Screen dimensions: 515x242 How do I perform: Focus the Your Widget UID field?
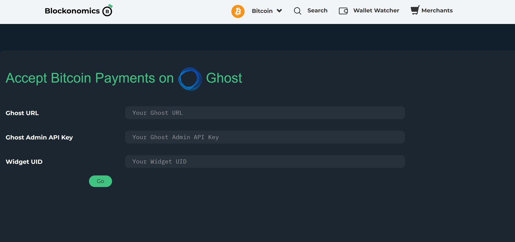point(265,162)
